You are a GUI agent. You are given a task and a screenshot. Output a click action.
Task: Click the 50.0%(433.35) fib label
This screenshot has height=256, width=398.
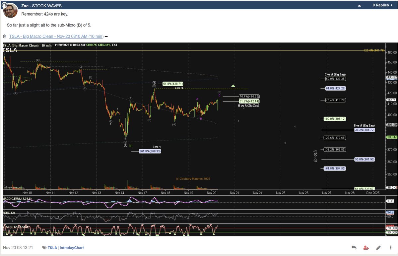[x=335, y=79]
